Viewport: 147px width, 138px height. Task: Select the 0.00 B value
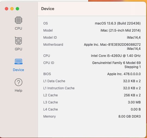click(x=136, y=109)
